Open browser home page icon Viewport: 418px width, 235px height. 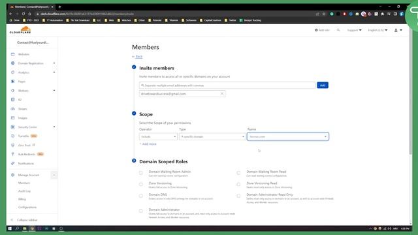coord(29,14)
